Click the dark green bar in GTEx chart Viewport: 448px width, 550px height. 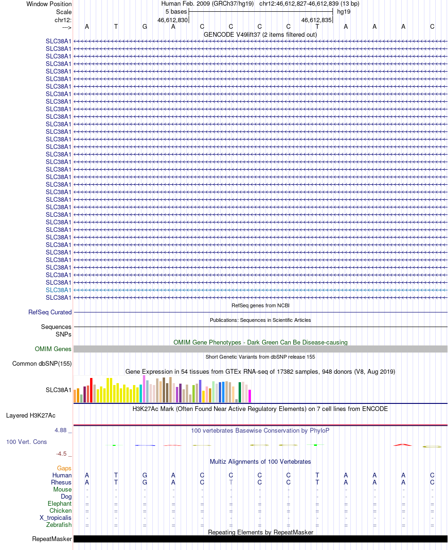pyautogui.click(x=240, y=392)
